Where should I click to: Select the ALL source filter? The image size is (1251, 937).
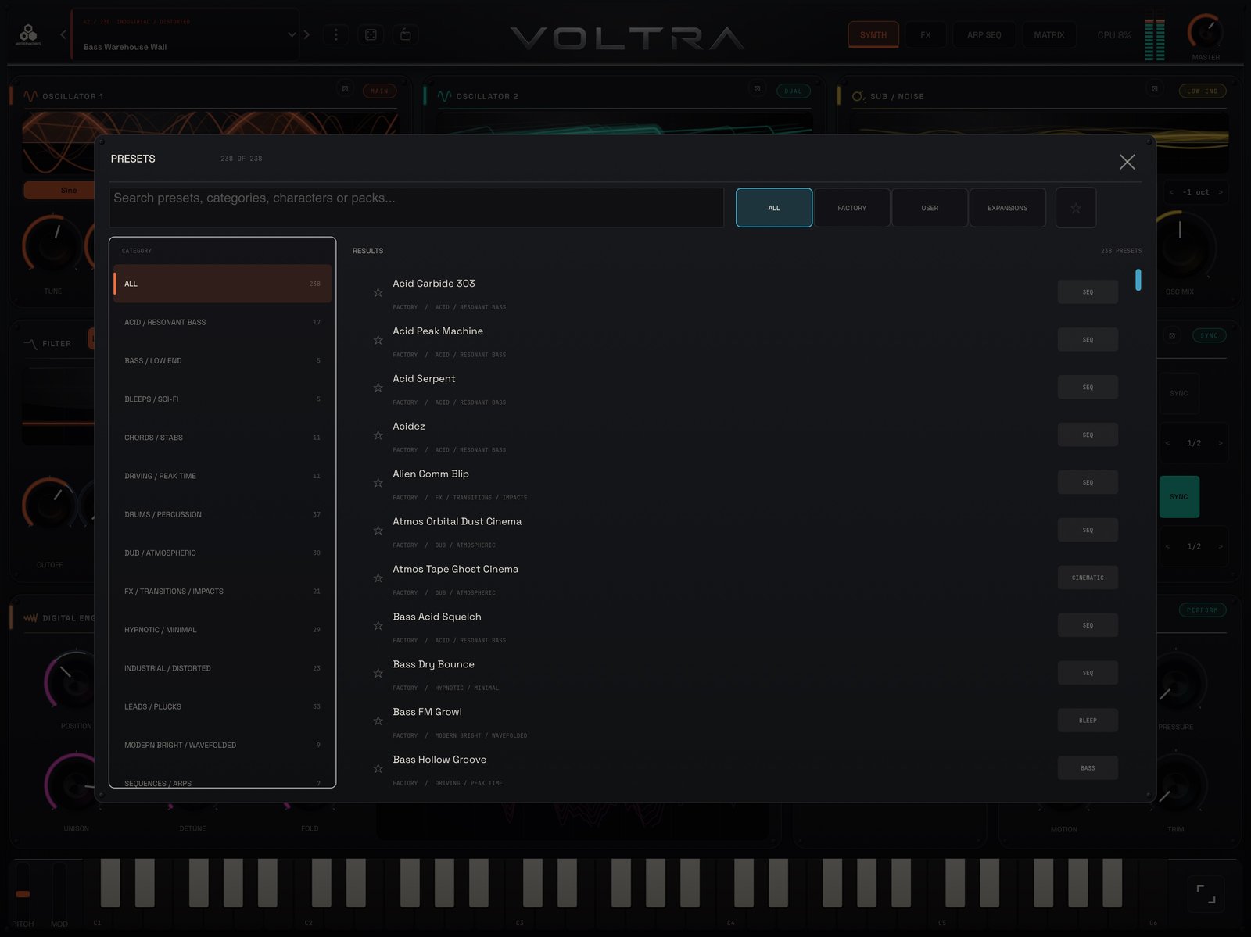[x=774, y=208]
